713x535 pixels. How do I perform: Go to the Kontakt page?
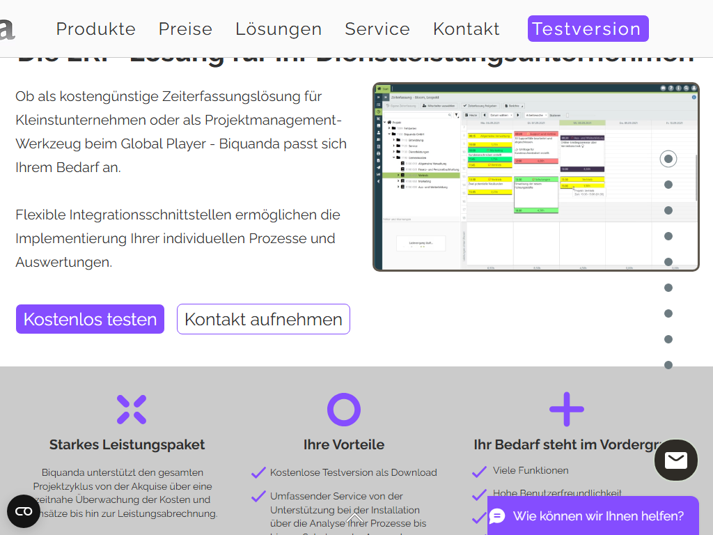coord(466,29)
